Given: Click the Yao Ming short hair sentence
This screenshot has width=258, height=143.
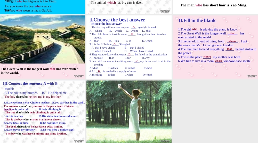Looking at the screenshot, I should [x=213, y=5].
